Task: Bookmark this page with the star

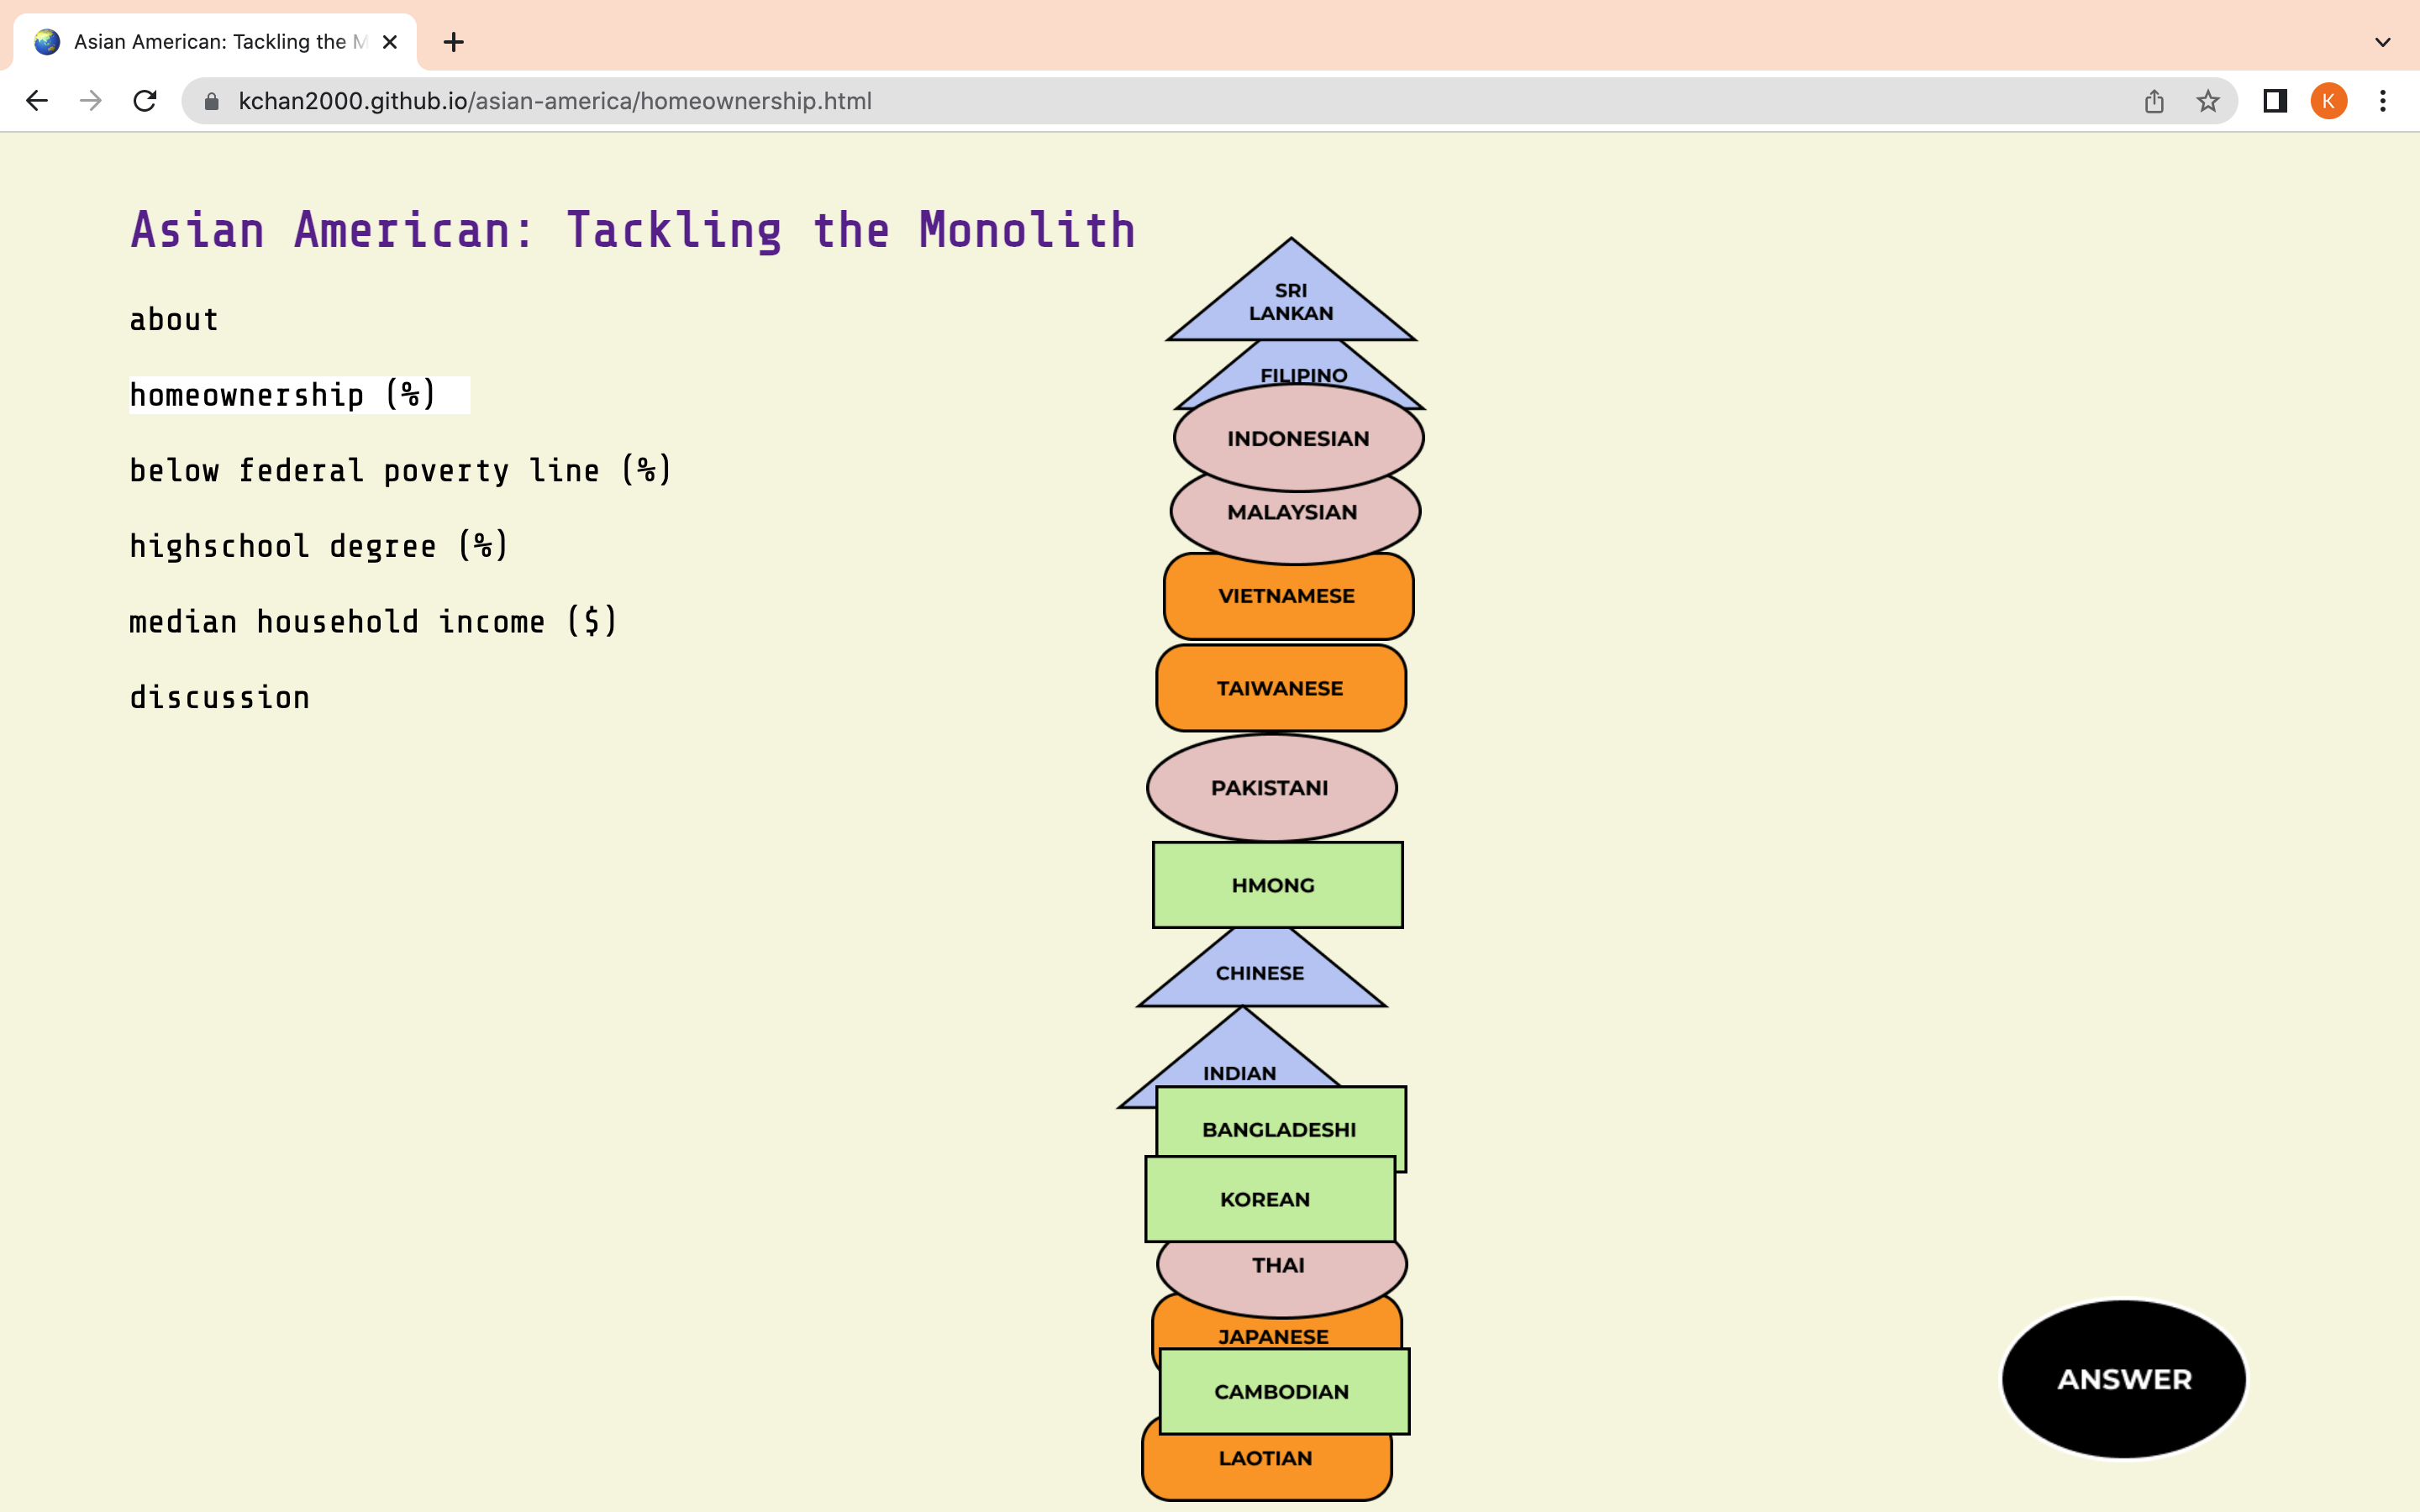Action: (x=2208, y=101)
